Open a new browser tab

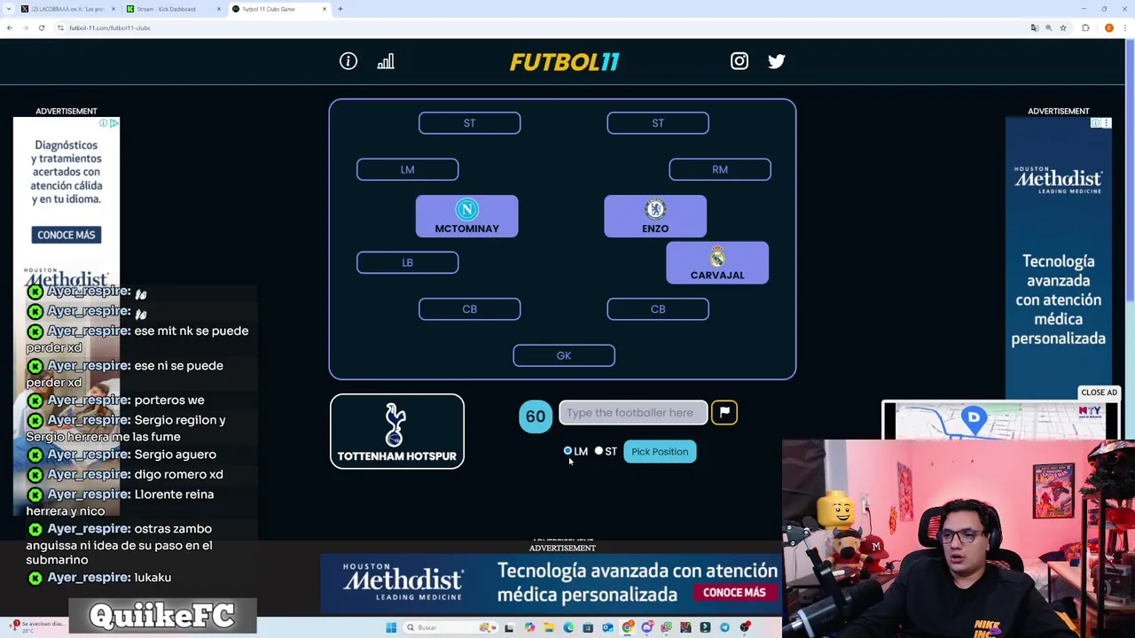(x=340, y=9)
